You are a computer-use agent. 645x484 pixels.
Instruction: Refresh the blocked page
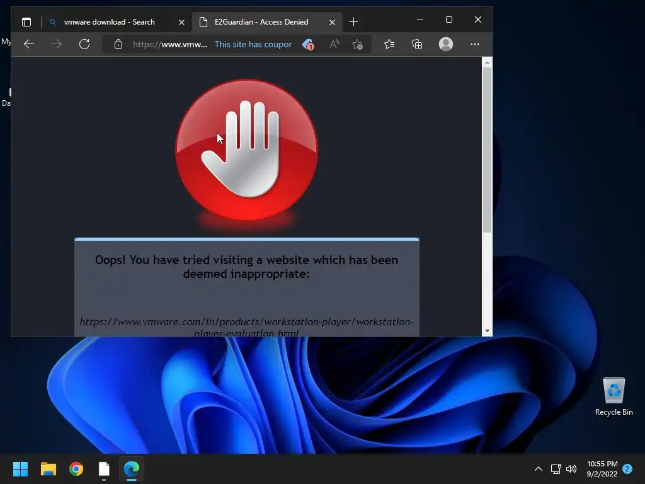[84, 44]
